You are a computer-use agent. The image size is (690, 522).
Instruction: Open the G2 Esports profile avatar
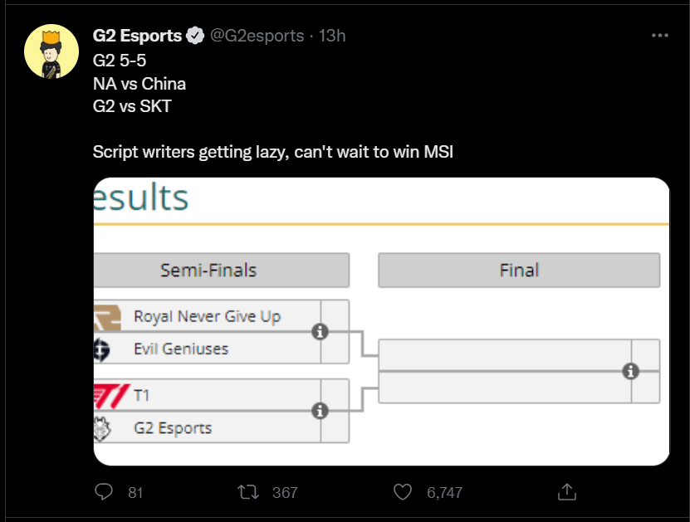pyautogui.click(x=51, y=51)
